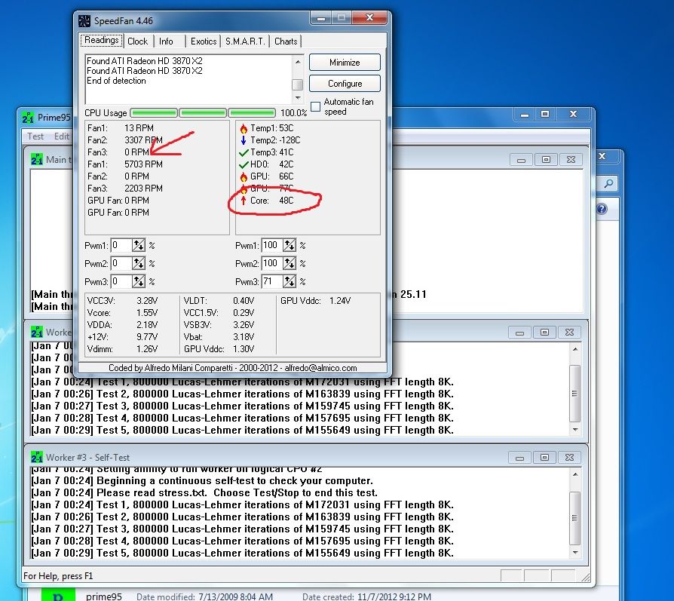Screen dimensions: 674x601
Task: Click the flame icon next to Temp1
Action: pos(244,128)
